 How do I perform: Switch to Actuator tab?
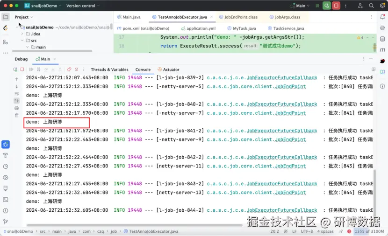(168, 69)
